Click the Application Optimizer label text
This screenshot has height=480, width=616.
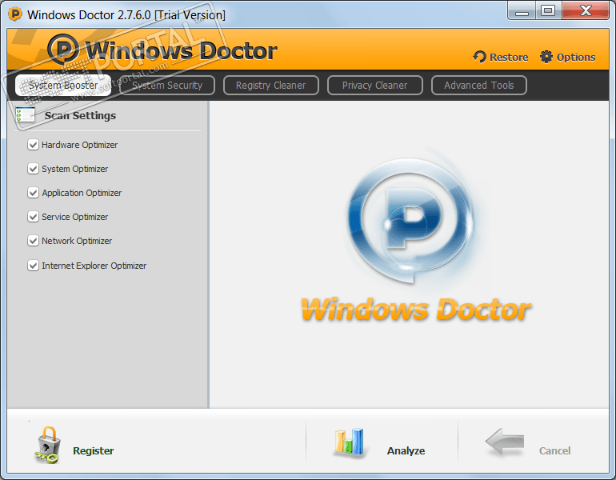(82, 193)
